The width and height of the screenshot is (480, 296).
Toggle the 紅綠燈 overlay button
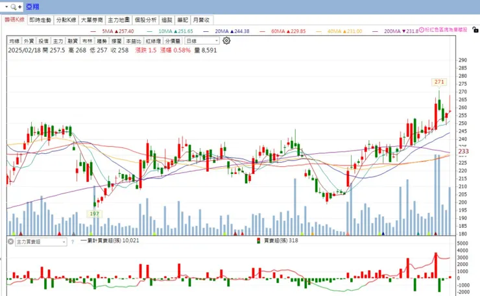point(153,41)
